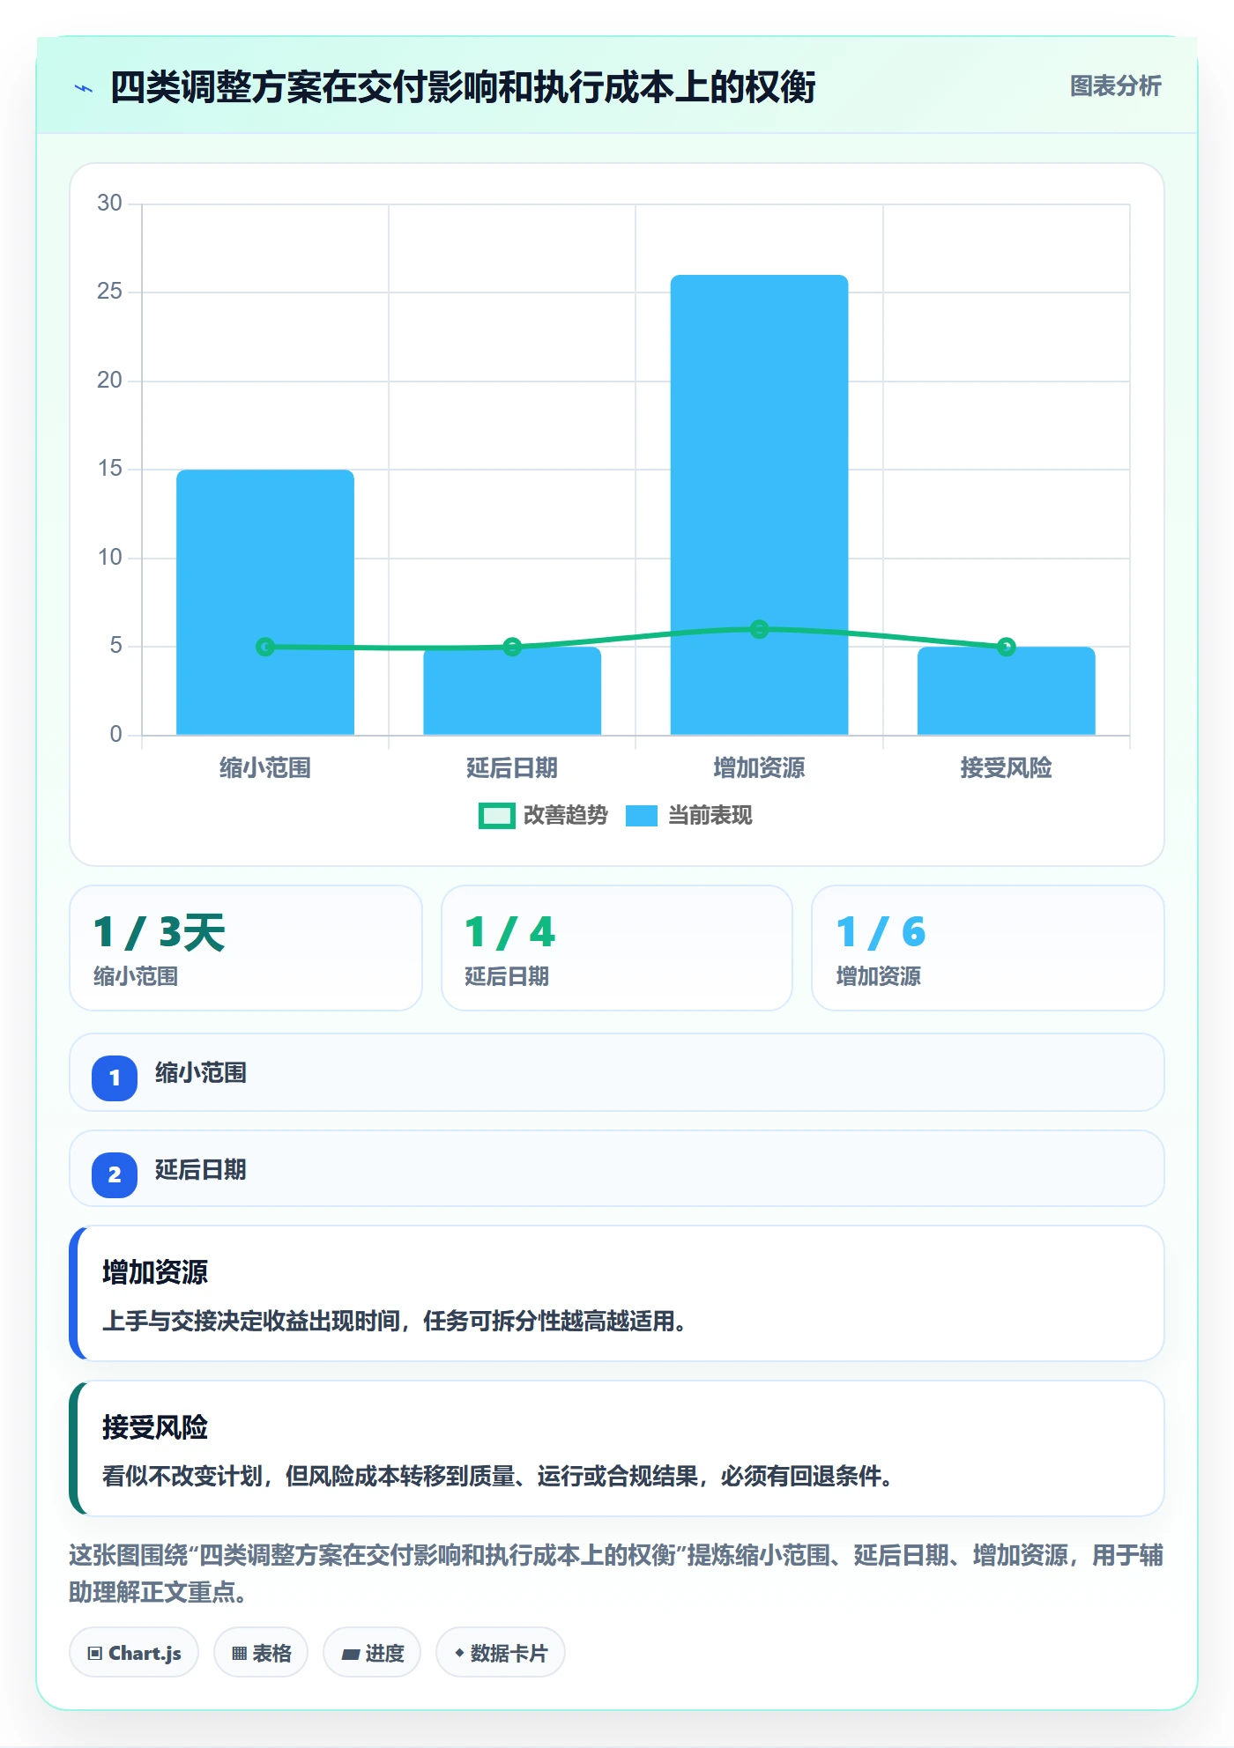The image size is (1234, 1748).
Task: Click the 图表分析 label in the header
Action: pos(1115,86)
